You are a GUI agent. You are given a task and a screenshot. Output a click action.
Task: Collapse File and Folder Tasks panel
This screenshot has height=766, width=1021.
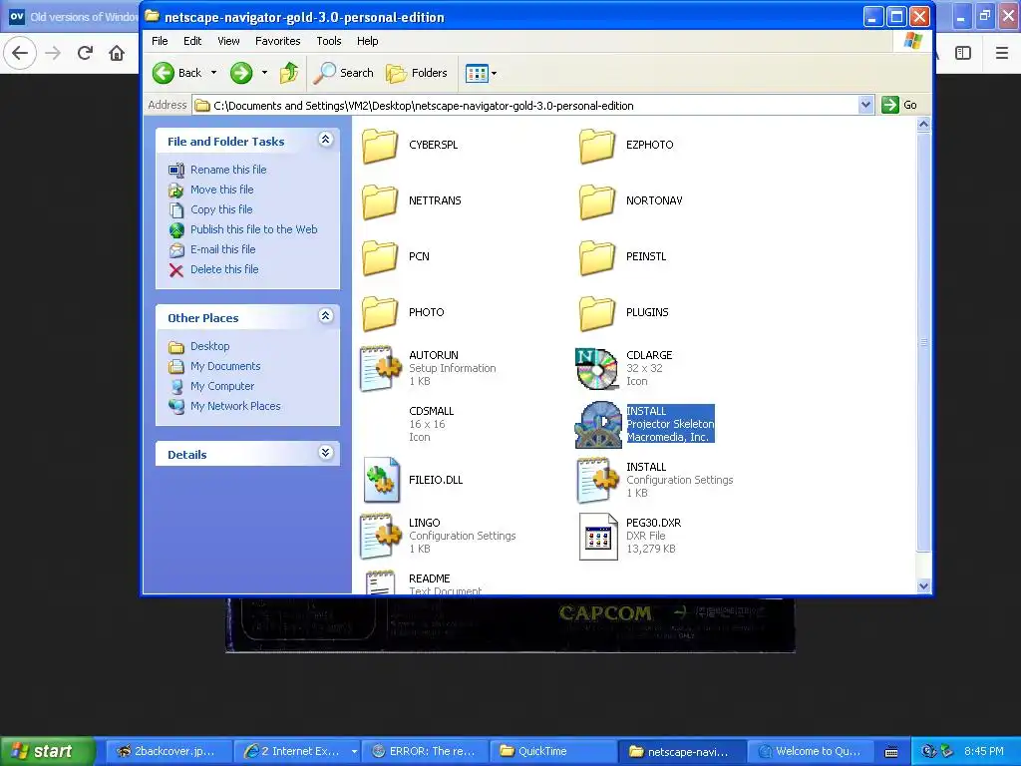coord(326,140)
